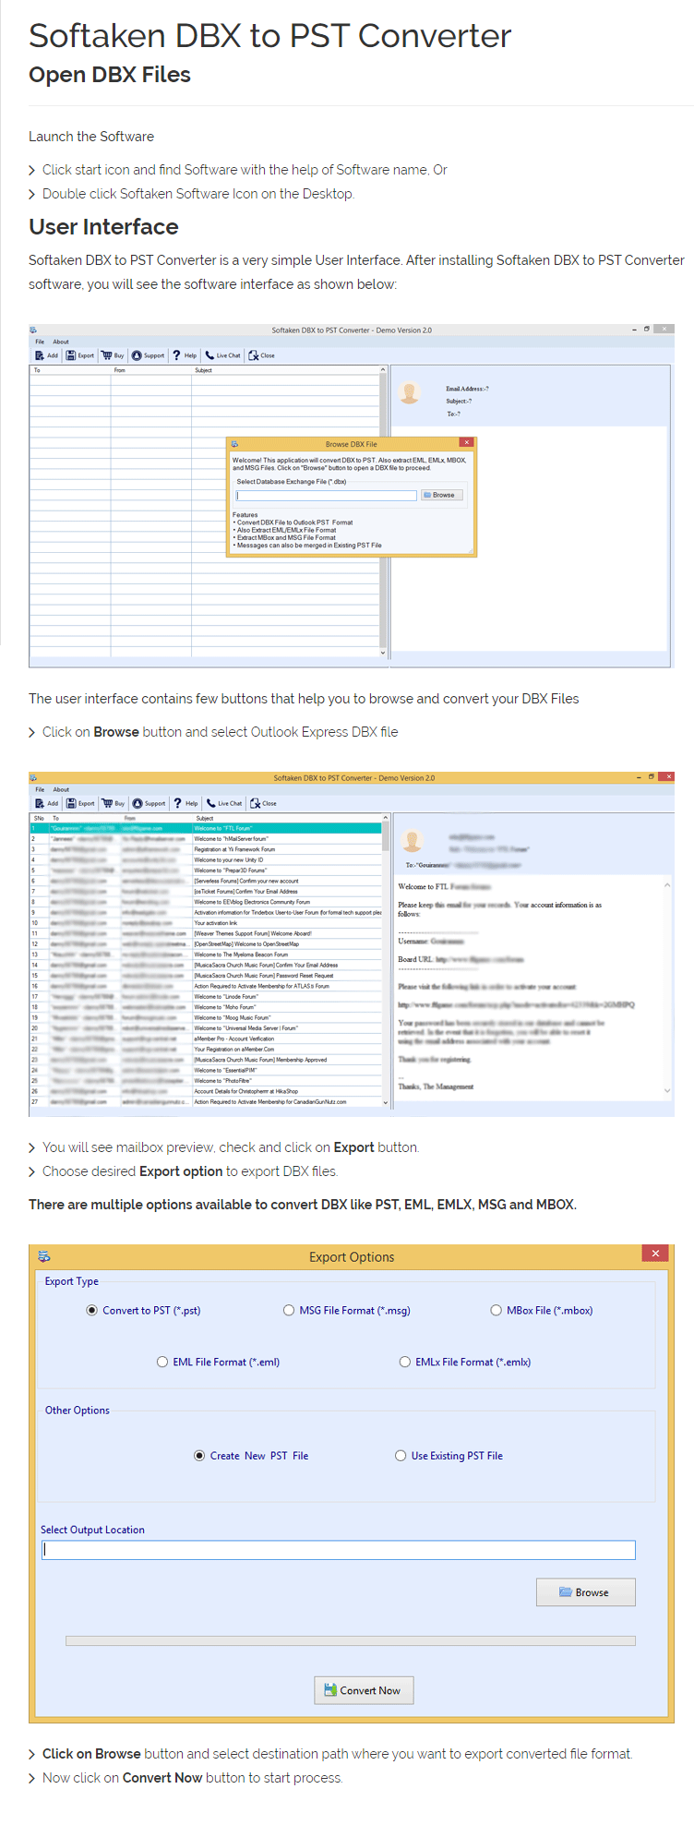The image size is (694, 1825).
Task: Select row 'aMember Pro - Account Verification'
Action: tap(206, 1039)
